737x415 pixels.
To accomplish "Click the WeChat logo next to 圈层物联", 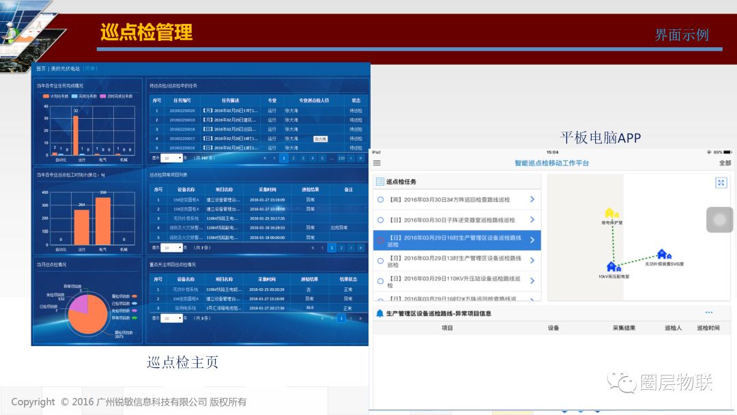I will 622,382.
